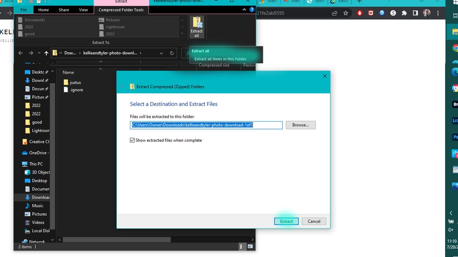The width and height of the screenshot is (458, 257).
Task: Choose Pictures in Extract To list
Action: click(x=109, y=20)
